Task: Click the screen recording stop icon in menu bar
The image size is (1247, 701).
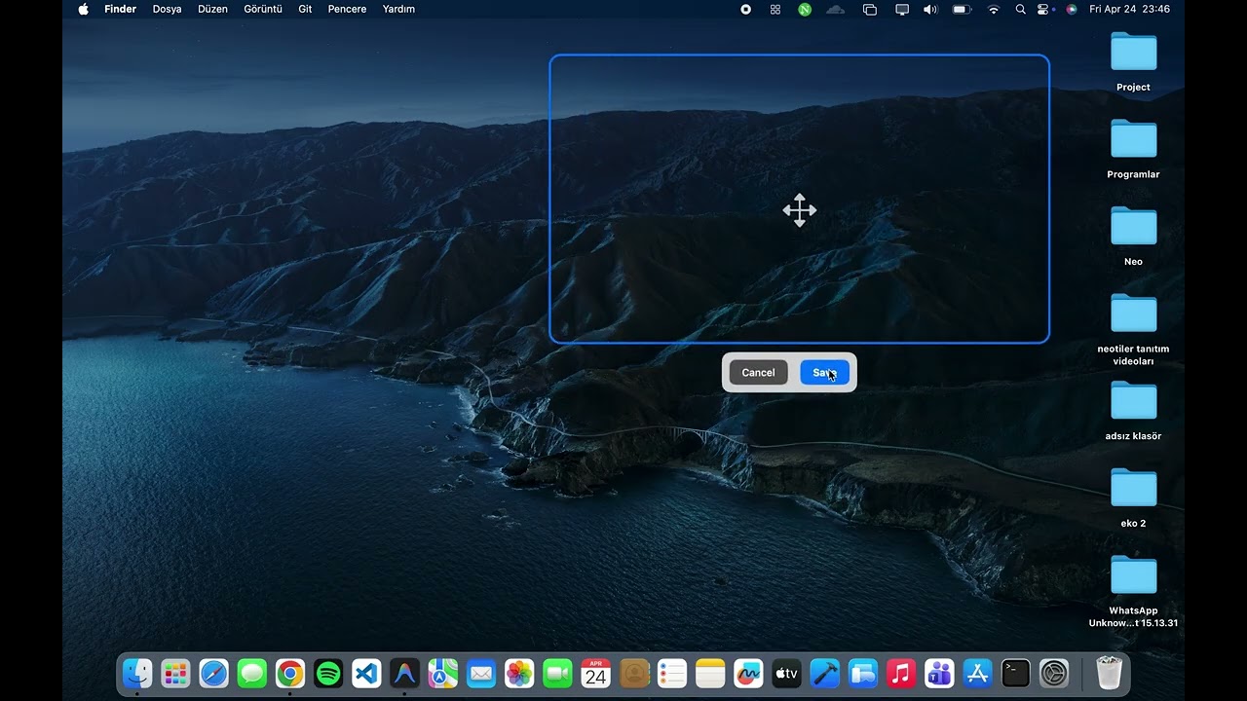Action: coord(745,9)
